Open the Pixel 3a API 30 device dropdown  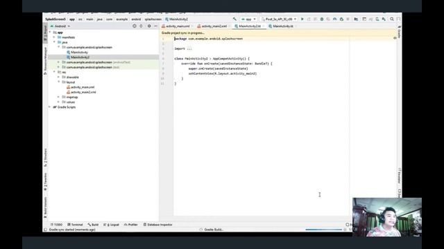pos(279,19)
